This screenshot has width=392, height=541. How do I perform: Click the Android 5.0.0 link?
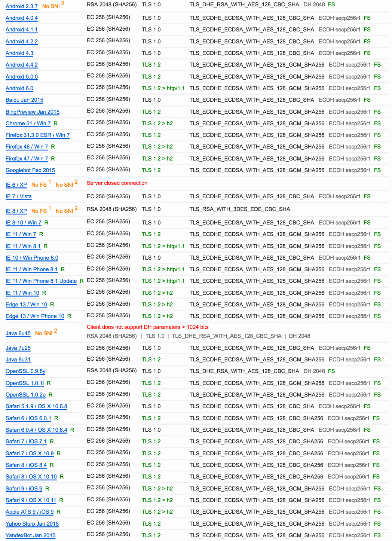(x=22, y=77)
